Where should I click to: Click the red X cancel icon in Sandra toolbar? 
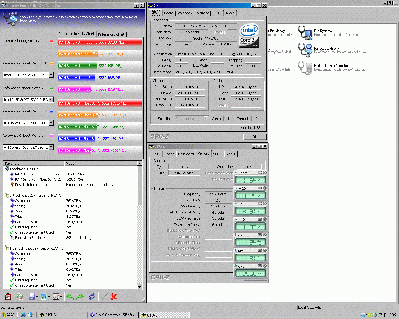114,297
